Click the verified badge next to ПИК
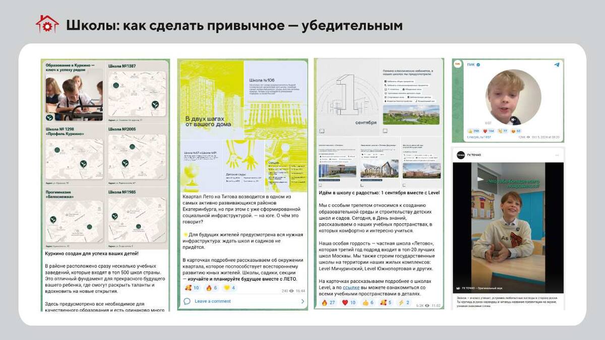The width and height of the screenshot is (605, 340). [478, 64]
